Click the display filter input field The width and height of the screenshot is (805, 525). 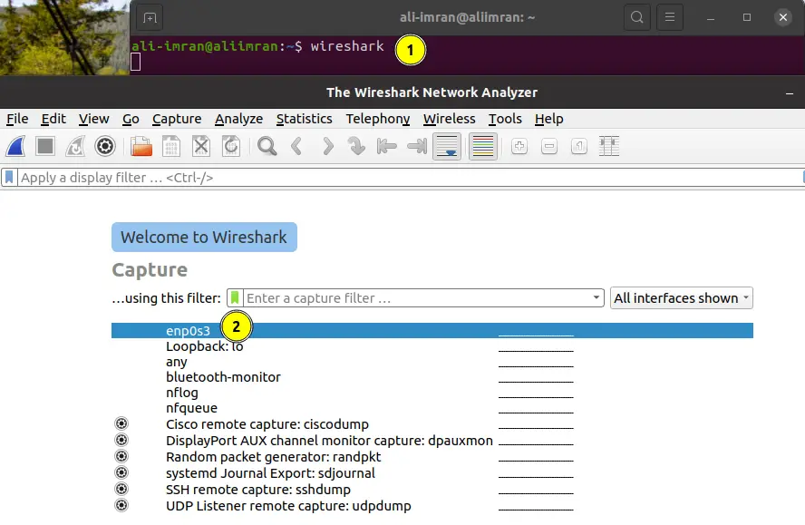coord(408,178)
